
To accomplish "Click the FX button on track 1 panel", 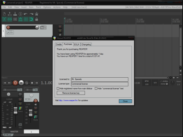I will coord(42,28).
